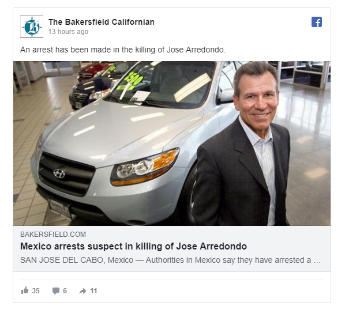
Task: Click the like count 35
Action: [36, 291]
